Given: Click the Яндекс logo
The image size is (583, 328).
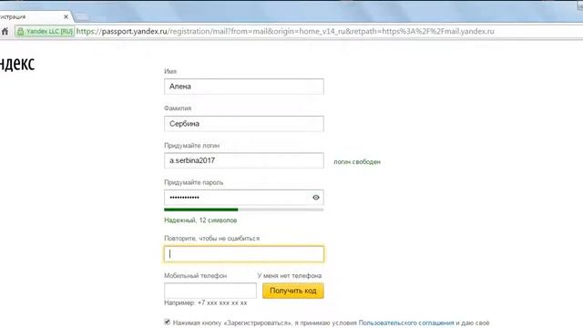Looking at the screenshot, I should coord(17,64).
